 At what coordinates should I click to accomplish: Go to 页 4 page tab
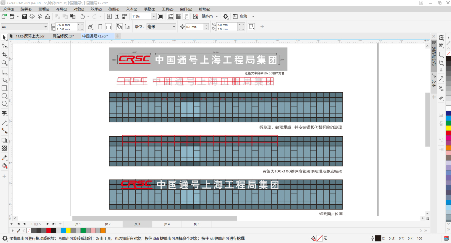point(167,224)
